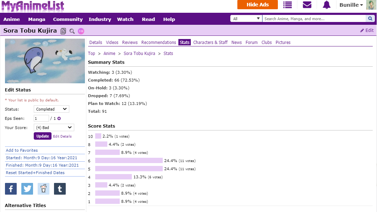Image resolution: width=377 pixels, height=212 pixels.
Task: Share on Reddit
Action: (x=43, y=189)
